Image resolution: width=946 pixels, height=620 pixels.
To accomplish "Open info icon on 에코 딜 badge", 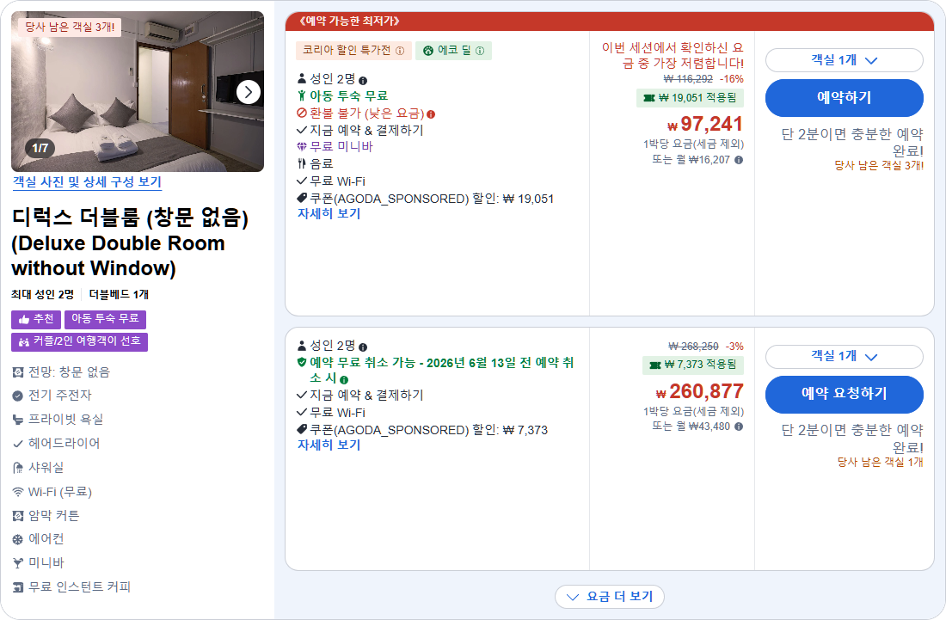I will coord(480,52).
